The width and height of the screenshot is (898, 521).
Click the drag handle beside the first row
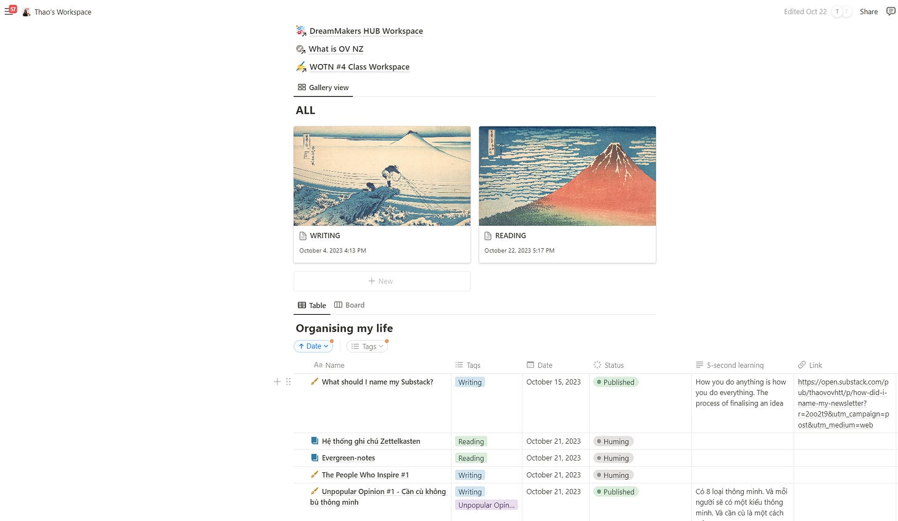pos(288,382)
